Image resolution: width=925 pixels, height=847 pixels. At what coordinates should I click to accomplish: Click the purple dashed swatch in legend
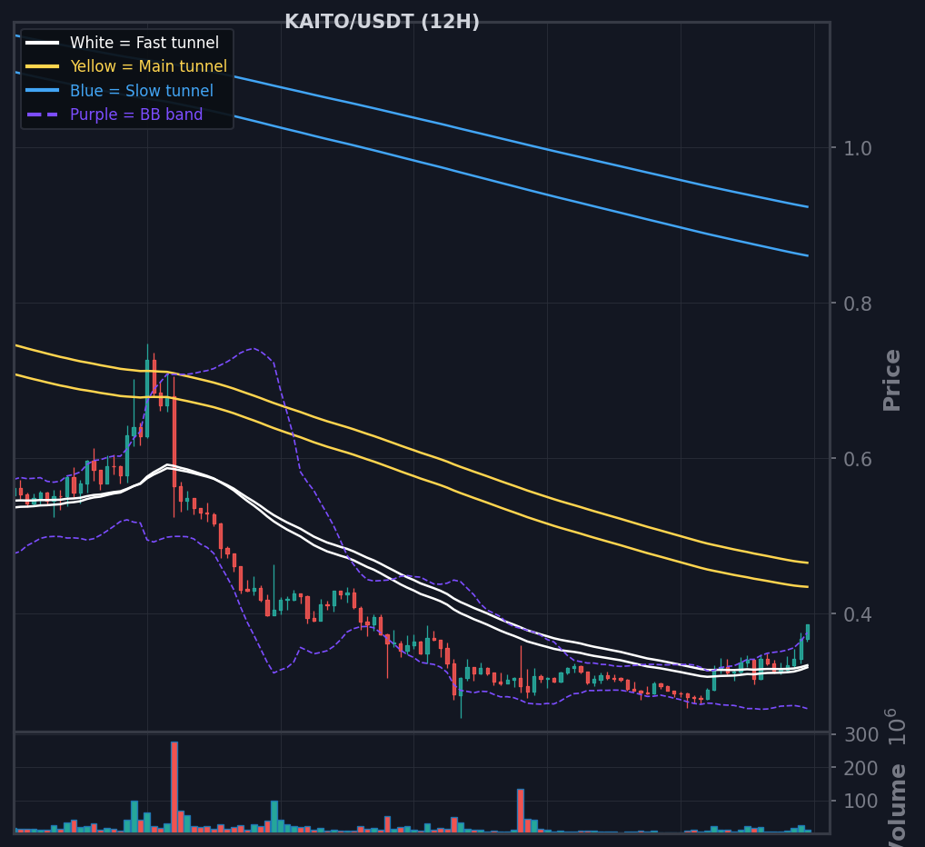click(x=43, y=114)
